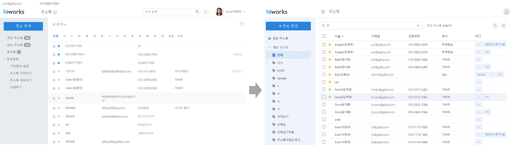Open 공유 주소록 in the left menu
Screen dimensions: 513x145
tap(15, 45)
